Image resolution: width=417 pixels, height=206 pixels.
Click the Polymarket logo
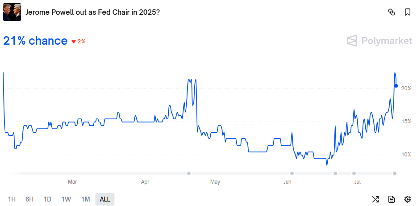point(379,41)
